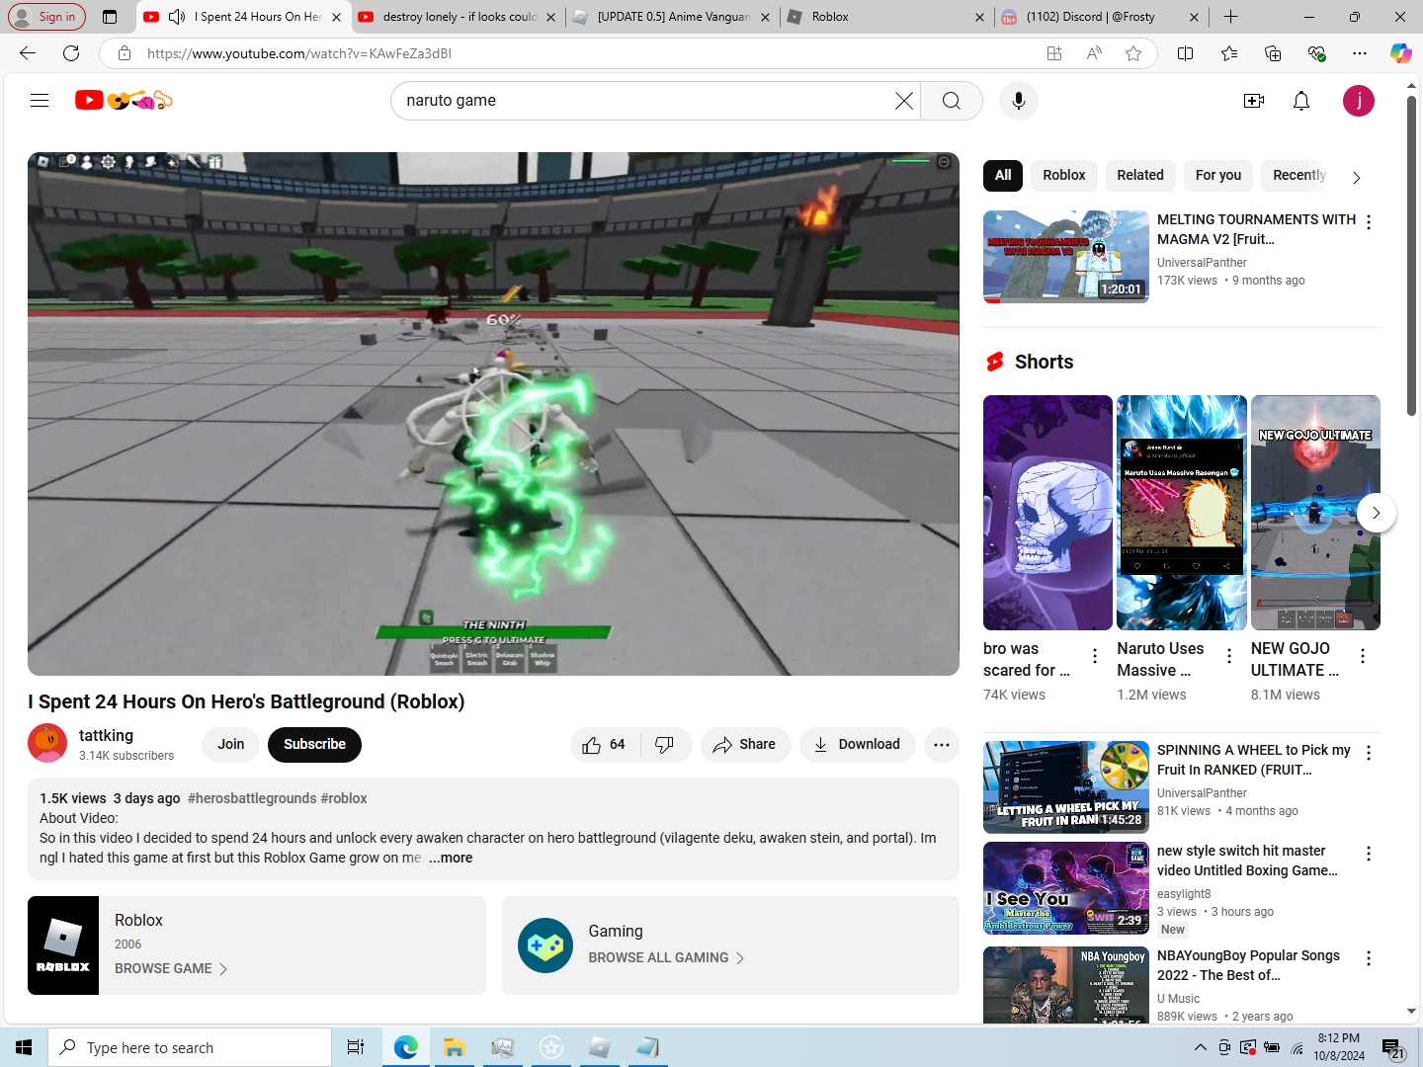Open the Windows notification center

click(1393, 1048)
